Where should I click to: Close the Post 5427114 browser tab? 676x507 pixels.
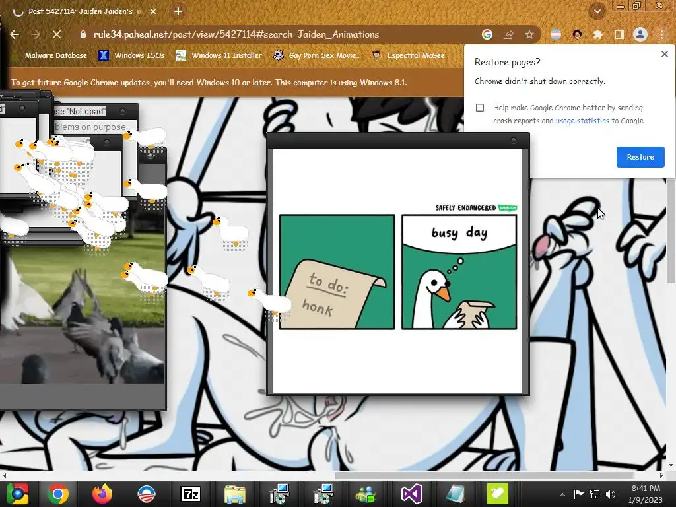pos(153,12)
